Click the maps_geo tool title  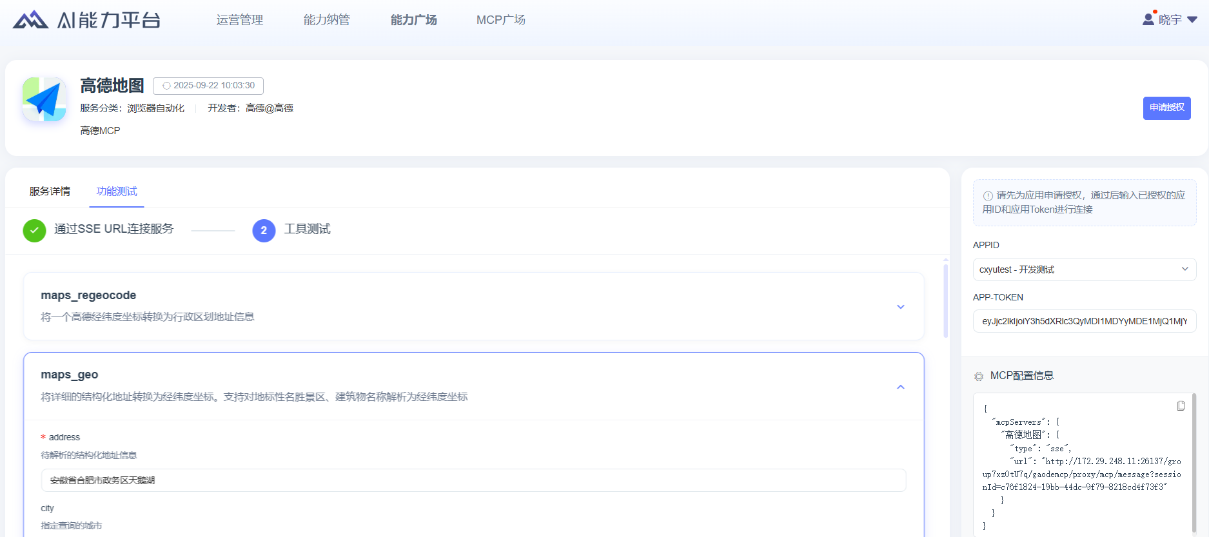(x=70, y=375)
